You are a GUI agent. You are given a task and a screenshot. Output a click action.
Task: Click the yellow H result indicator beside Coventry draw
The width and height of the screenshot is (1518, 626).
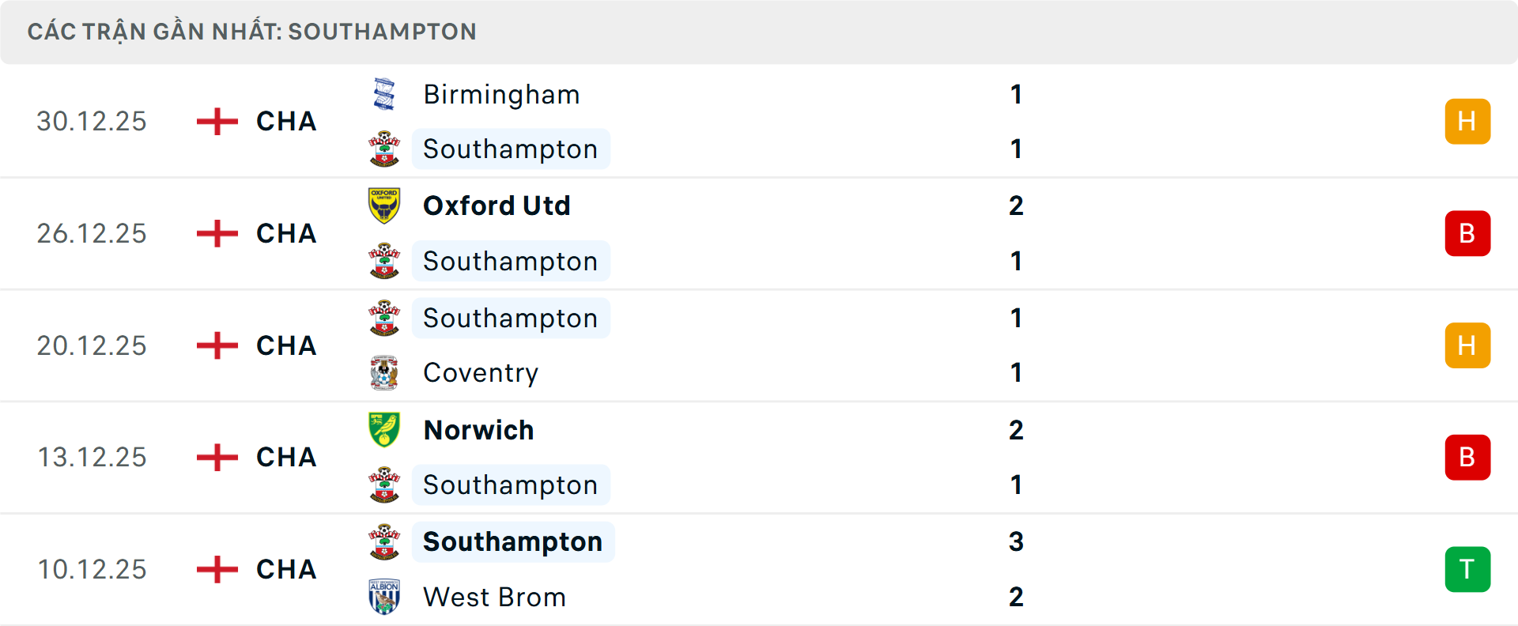pyautogui.click(x=1467, y=345)
